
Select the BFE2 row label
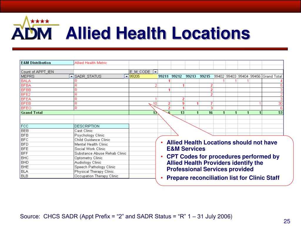click(x=47, y=94)
